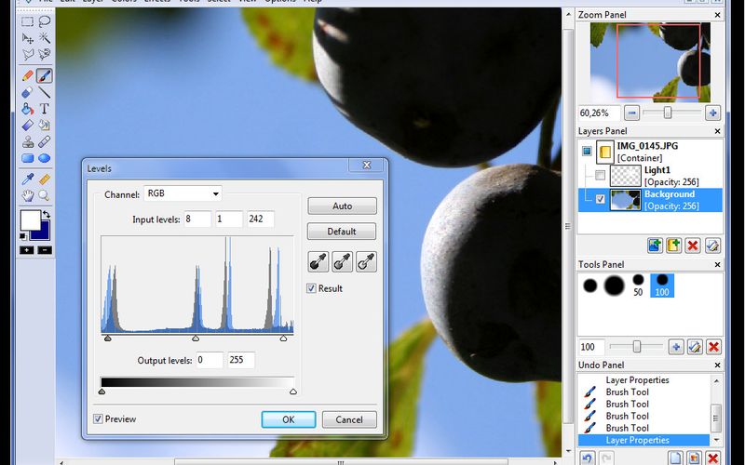Viewport: 745px width, 465px height.
Task: Disable visibility checkbox for Background layer
Action: click(x=600, y=199)
